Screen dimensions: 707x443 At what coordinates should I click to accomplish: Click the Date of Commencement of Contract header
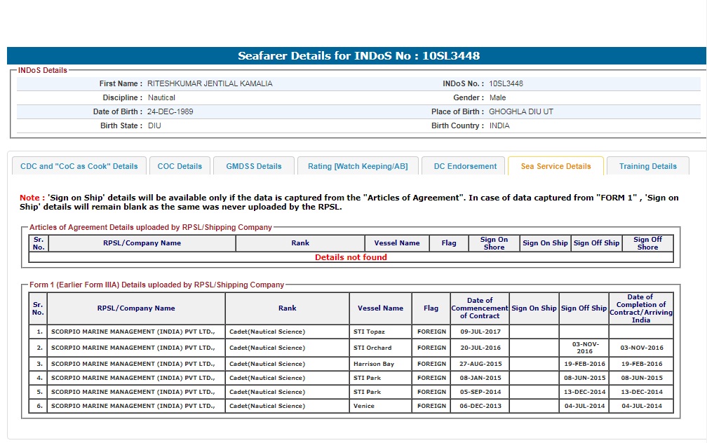(x=480, y=308)
